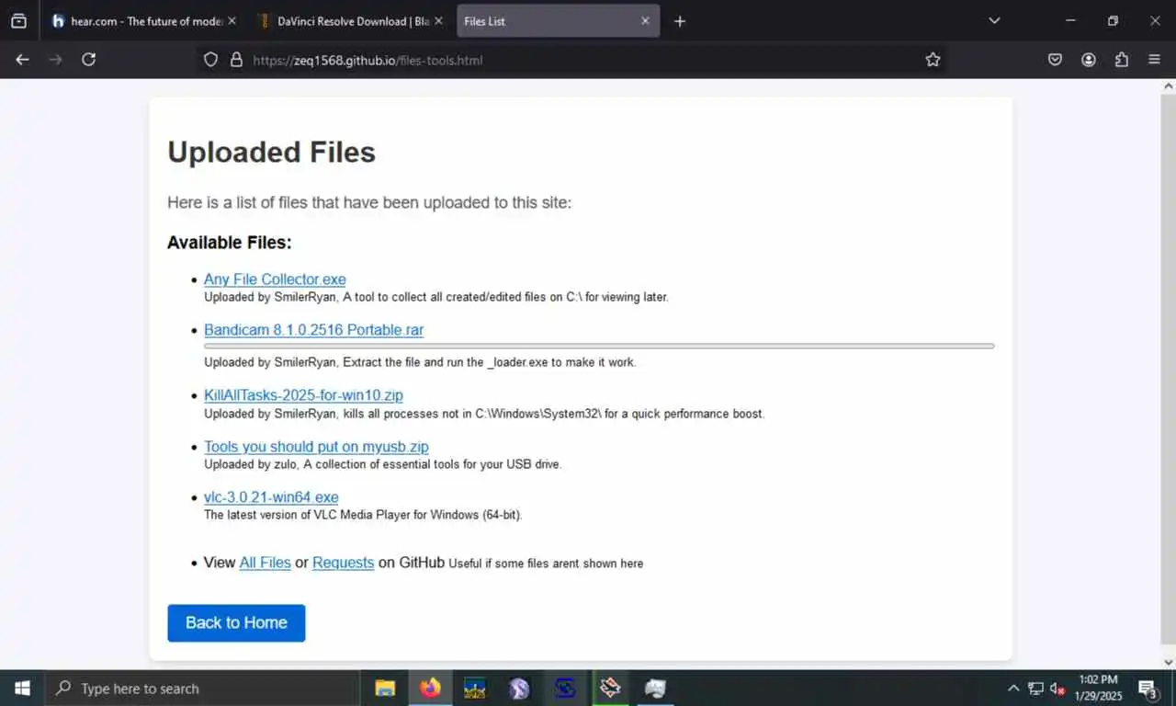1176x706 pixels.
Task: Show hidden system tray icons
Action: tap(1012, 688)
